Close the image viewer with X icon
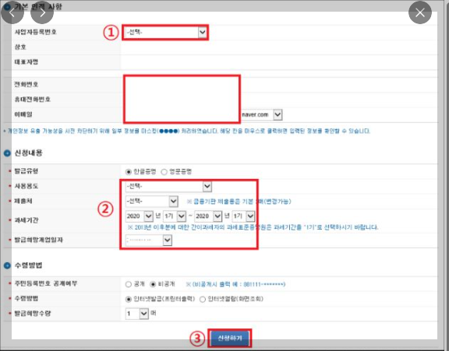Image resolution: width=449 pixels, height=351 pixels. pos(420,12)
